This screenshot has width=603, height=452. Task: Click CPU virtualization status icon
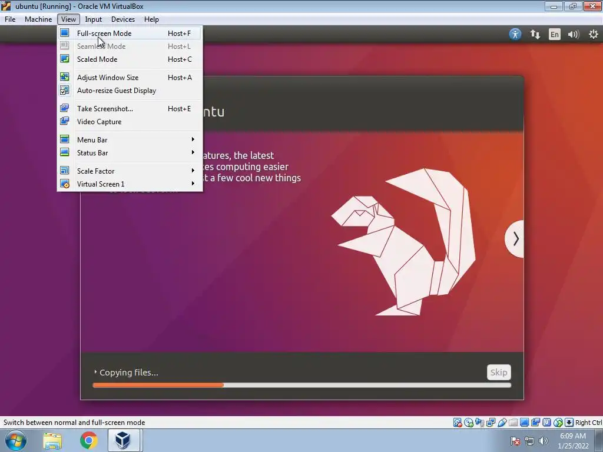coord(546,423)
